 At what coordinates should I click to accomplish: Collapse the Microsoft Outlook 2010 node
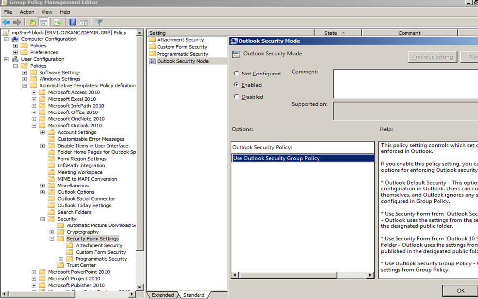34,126
